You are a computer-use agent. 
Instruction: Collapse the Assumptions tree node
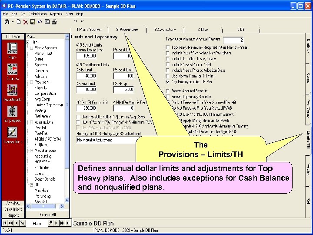tap(32, 122)
